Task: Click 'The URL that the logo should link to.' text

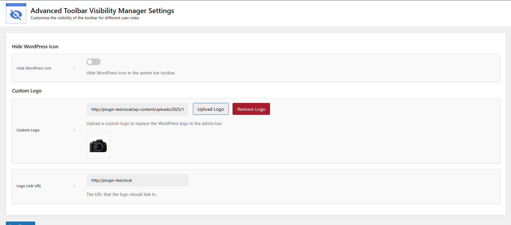Action: point(122,194)
